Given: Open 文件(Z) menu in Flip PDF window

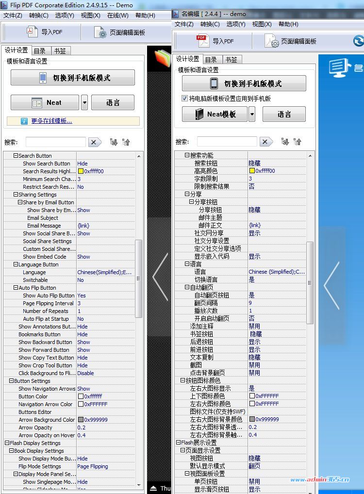Looking at the screenshot, I should [13, 15].
